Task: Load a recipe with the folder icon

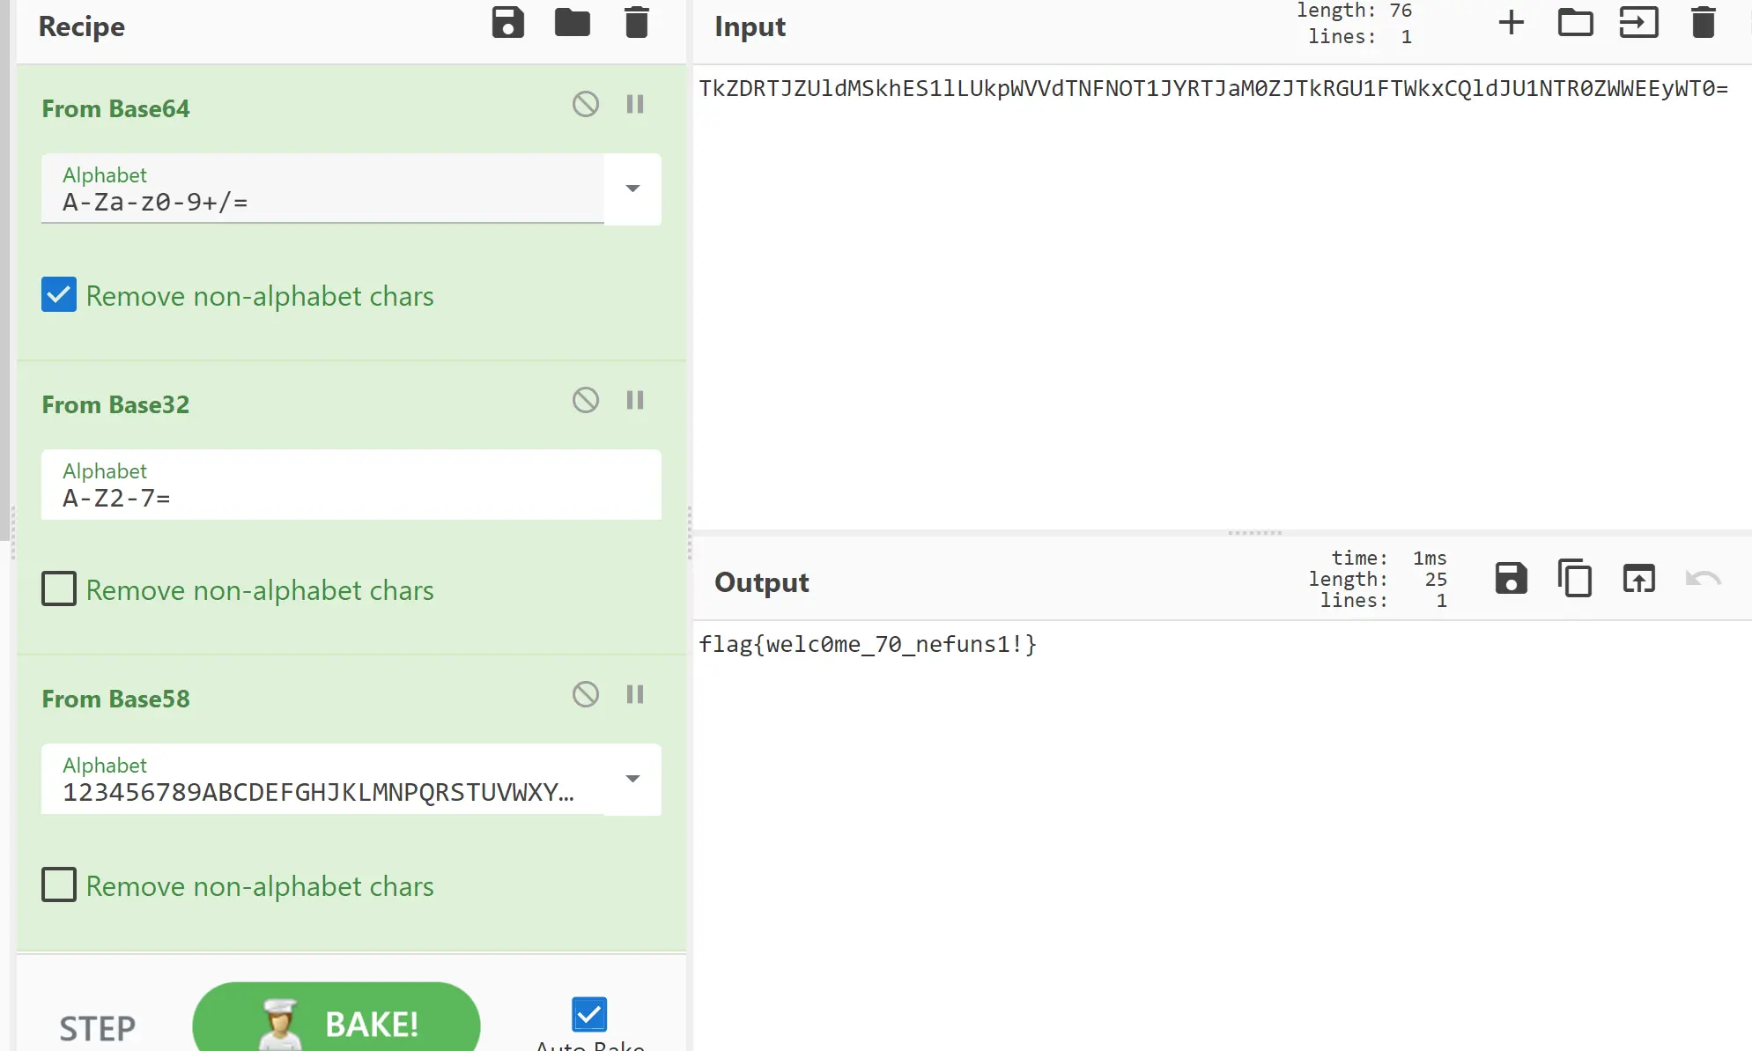Action: [x=572, y=23]
